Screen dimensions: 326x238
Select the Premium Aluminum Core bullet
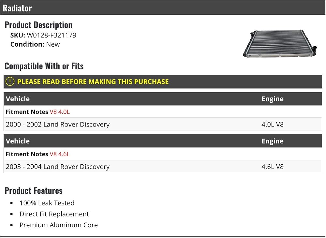[x=59, y=225]
